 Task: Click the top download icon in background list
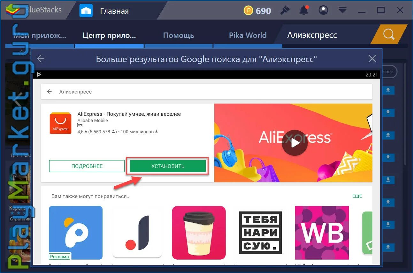388,90
